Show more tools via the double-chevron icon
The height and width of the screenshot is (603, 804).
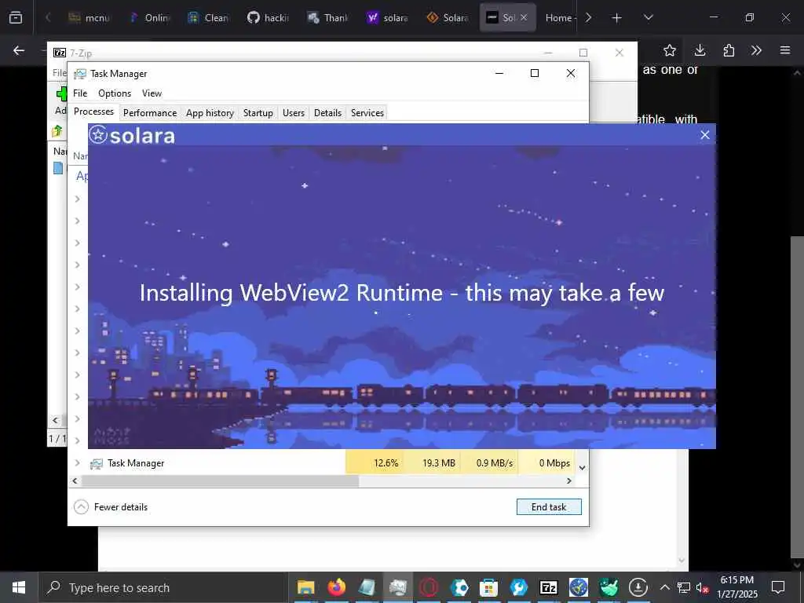(x=756, y=50)
